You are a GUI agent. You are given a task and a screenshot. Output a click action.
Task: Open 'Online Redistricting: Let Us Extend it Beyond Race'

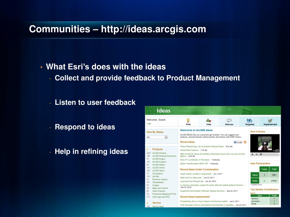pyautogui.click(x=202, y=147)
